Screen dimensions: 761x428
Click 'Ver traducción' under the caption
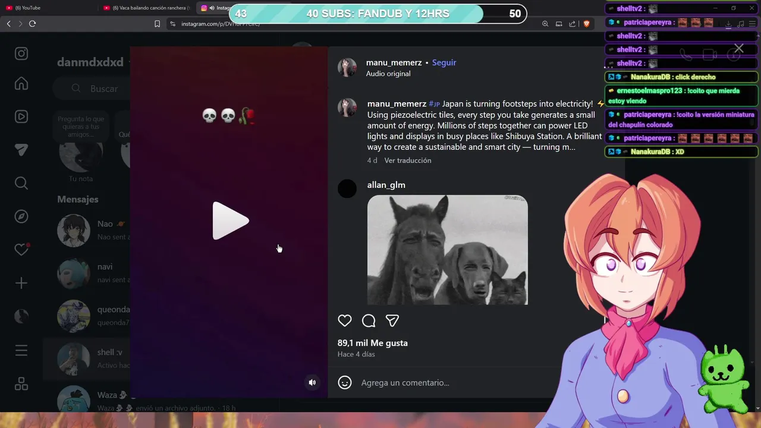click(408, 160)
